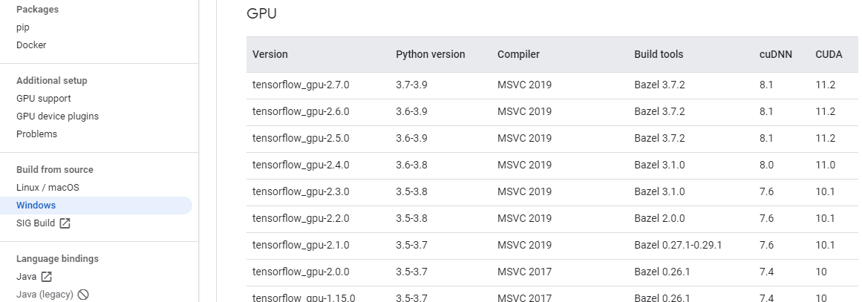Open external link icon beside SIG Build
Image resolution: width=862 pixels, height=302 pixels.
[65, 223]
